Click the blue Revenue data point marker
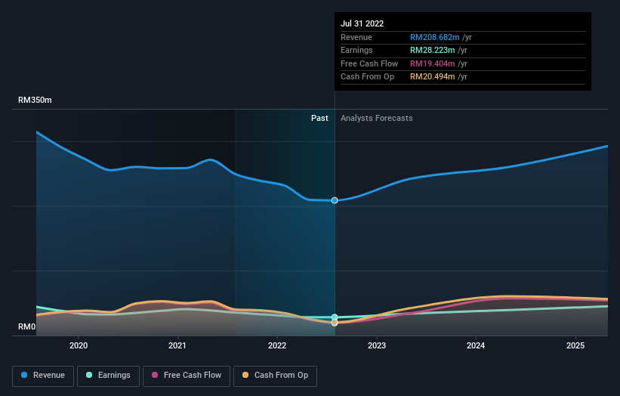The image size is (620, 396). (335, 200)
